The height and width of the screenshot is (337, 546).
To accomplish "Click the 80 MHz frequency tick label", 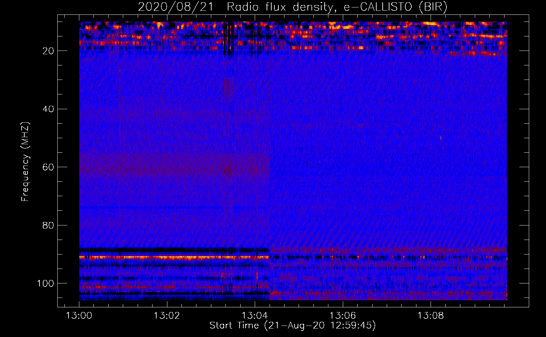I will click(x=48, y=225).
